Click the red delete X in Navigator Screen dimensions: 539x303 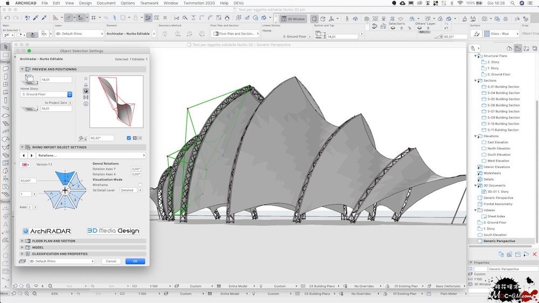(534, 254)
